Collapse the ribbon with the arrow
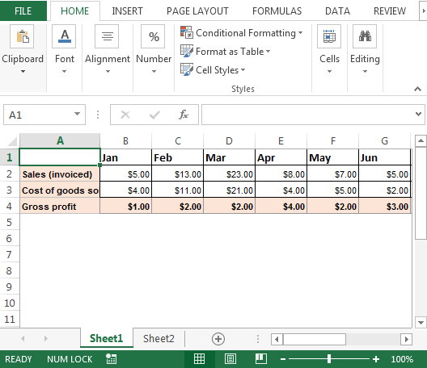 (x=417, y=89)
